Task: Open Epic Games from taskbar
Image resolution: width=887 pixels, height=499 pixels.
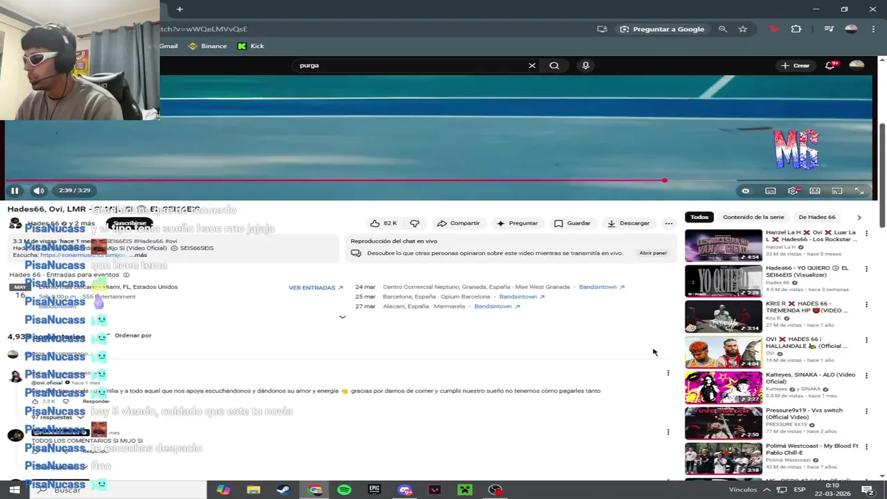Action: [374, 490]
